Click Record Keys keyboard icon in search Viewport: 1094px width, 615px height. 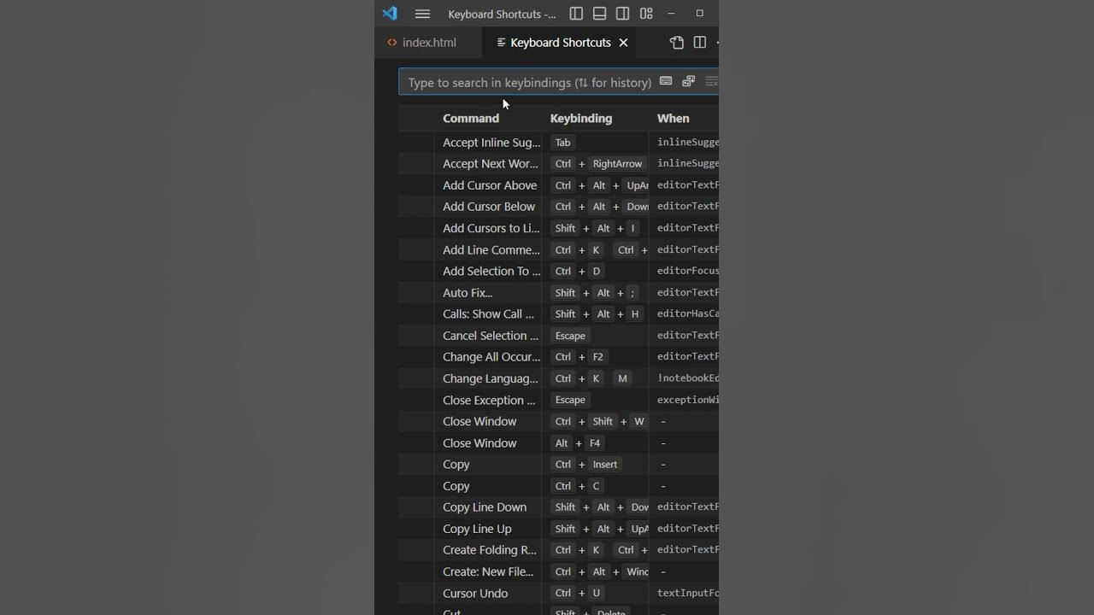pyautogui.click(x=666, y=82)
